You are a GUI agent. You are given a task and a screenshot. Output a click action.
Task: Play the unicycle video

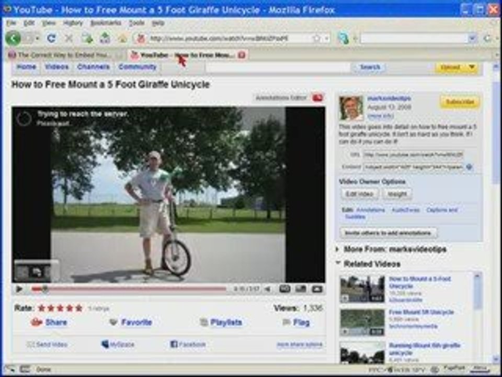click(x=19, y=289)
